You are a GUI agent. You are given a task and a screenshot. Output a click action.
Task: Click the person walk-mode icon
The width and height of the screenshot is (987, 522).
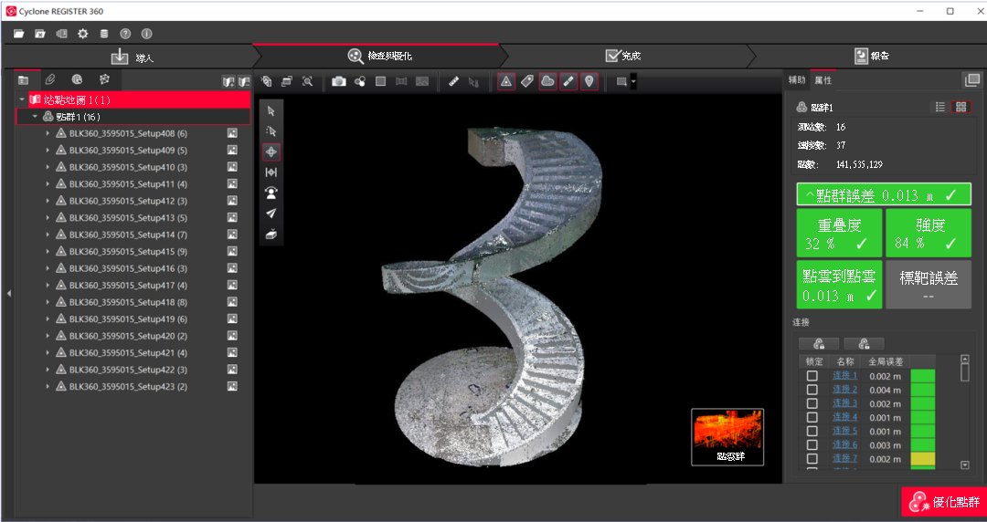pos(271,193)
